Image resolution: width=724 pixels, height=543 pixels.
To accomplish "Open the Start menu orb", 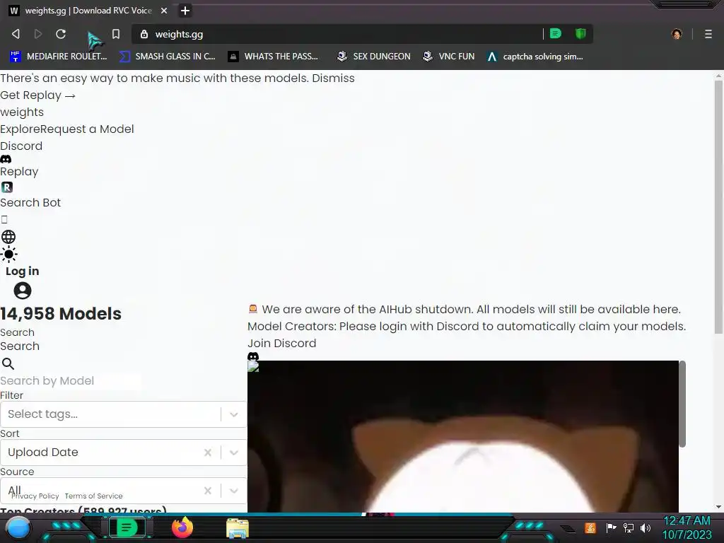I will click(x=18, y=528).
